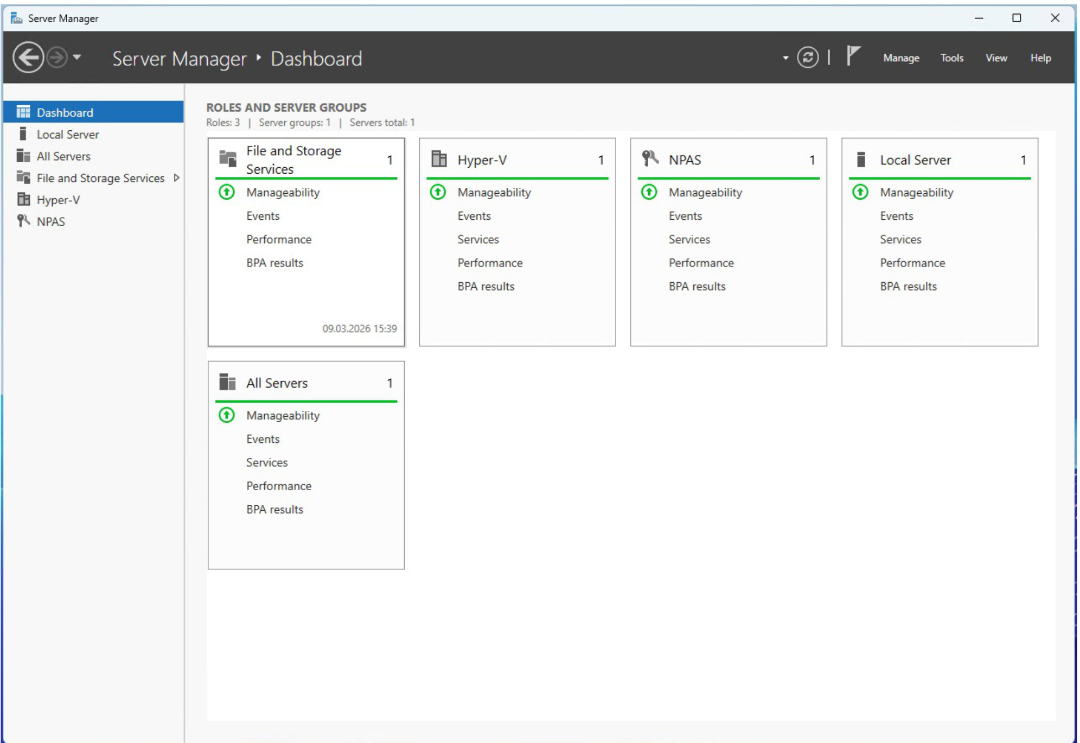Click the refresh dashboard icon
The image size is (1080, 743).
pyautogui.click(x=807, y=58)
